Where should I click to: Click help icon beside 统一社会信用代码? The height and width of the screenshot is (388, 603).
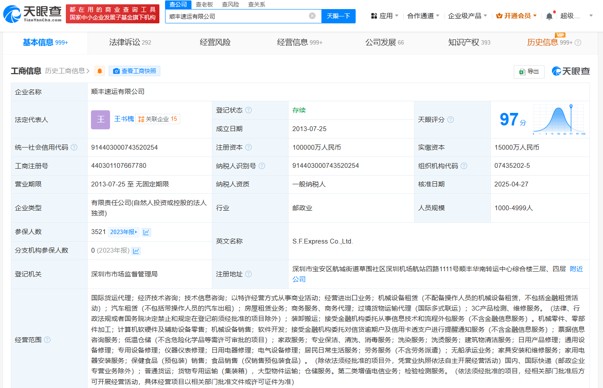tap(74, 148)
